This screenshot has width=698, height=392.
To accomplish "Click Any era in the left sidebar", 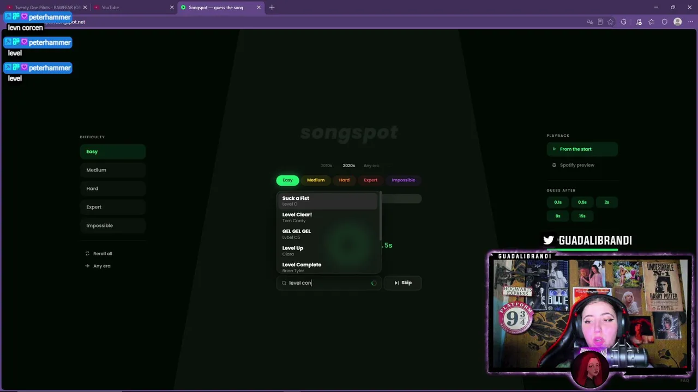I will pyautogui.click(x=98, y=266).
